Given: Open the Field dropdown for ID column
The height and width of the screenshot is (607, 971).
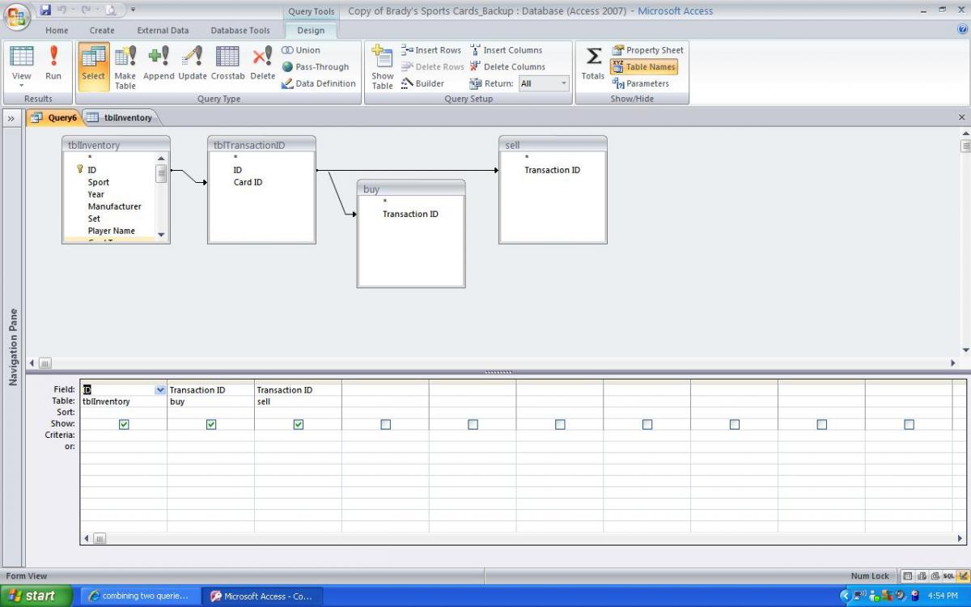Looking at the screenshot, I should (160, 390).
